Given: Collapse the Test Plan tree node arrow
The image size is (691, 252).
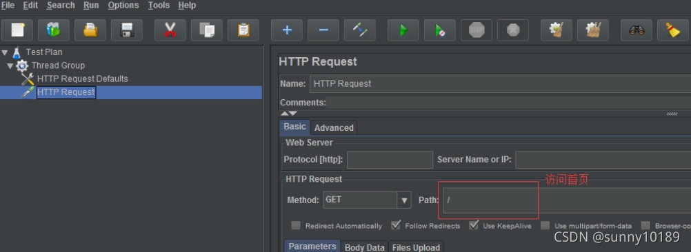Looking at the screenshot, I should click(5, 52).
